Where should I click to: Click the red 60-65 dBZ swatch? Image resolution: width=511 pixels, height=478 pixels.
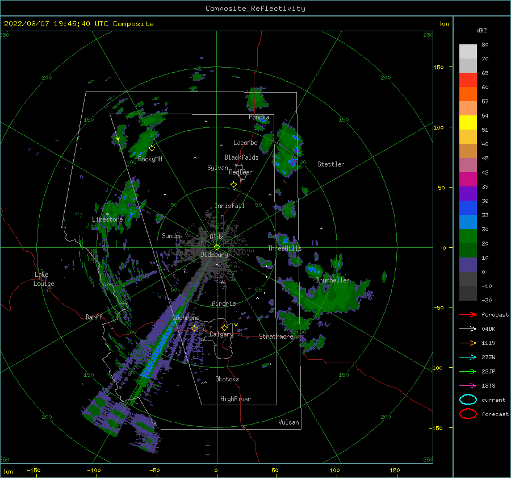tap(468, 80)
